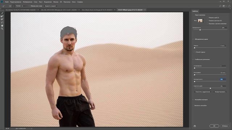Click the transparency slider handle
The image size is (232, 130).
(200, 30)
